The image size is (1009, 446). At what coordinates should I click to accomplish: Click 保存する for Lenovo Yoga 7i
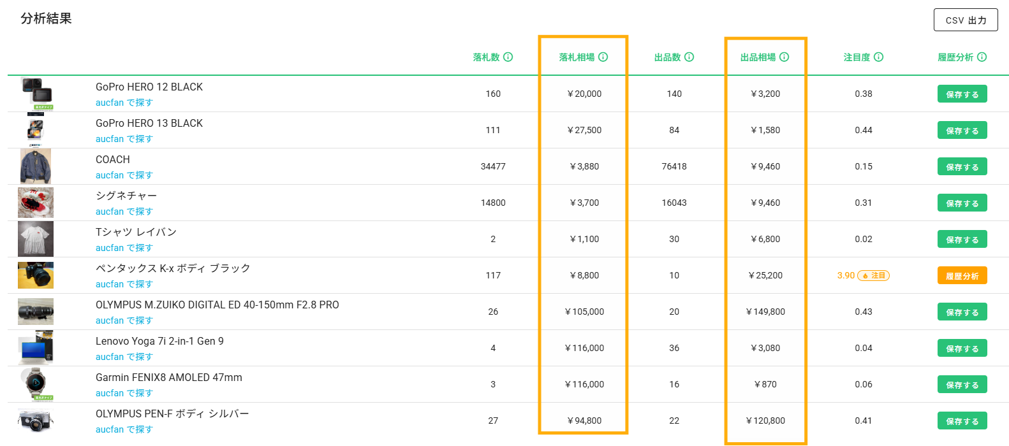(962, 349)
